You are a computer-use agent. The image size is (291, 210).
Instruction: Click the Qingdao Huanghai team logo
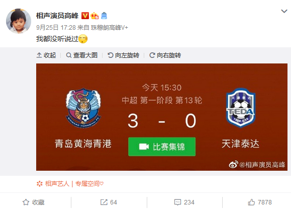(83, 108)
